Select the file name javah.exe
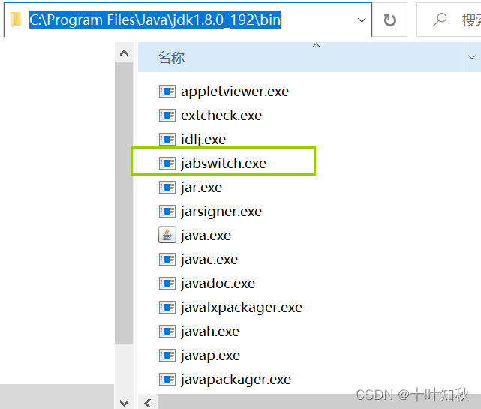 coord(210,332)
